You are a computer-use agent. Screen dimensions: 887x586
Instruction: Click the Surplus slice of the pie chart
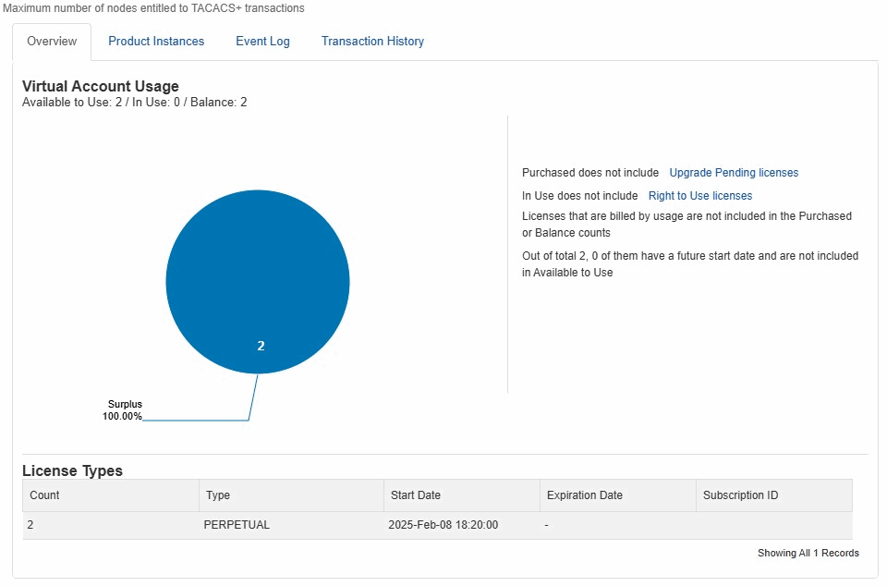pos(258,281)
